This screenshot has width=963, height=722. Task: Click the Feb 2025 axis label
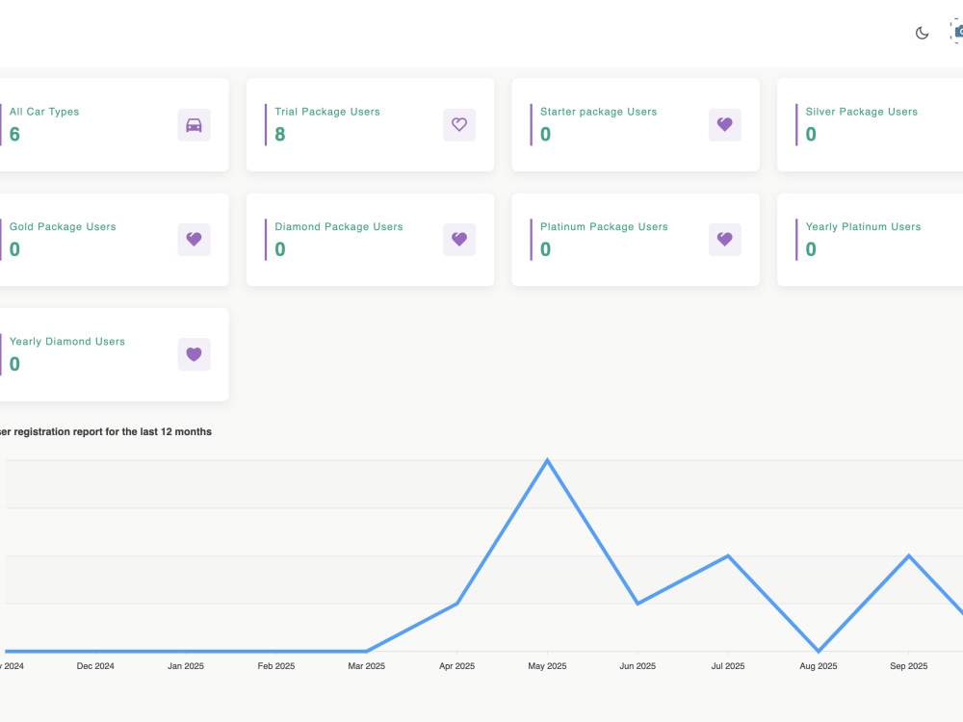(x=276, y=666)
